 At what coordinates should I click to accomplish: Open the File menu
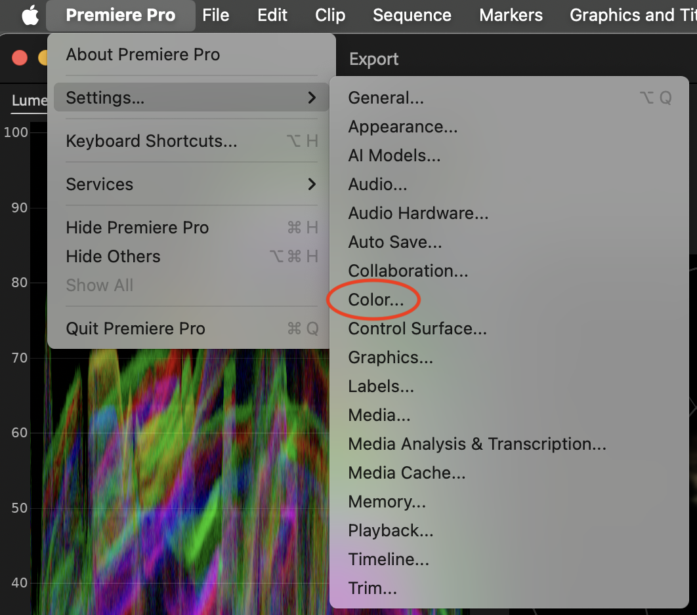216,15
